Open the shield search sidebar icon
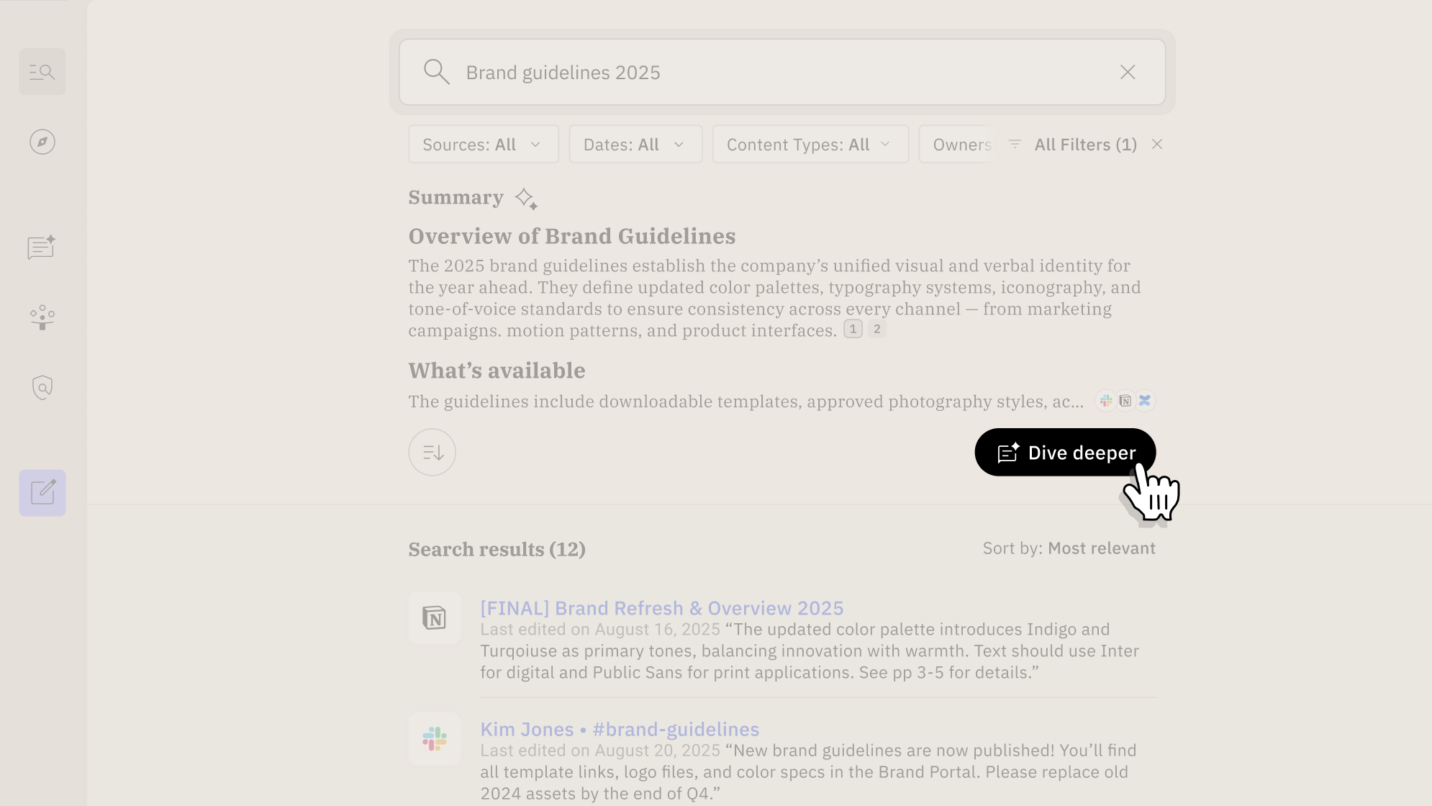This screenshot has height=806, width=1432. click(x=42, y=387)
